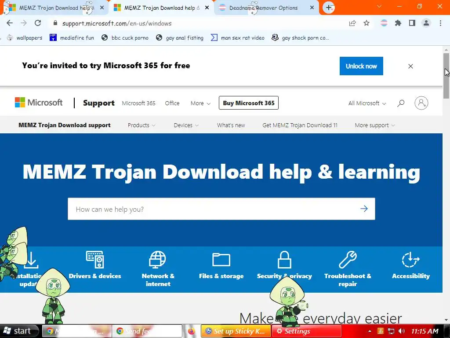Screen dimensions: 450x338
Task: Sign in using the account avatar icon
Action: 421,103
